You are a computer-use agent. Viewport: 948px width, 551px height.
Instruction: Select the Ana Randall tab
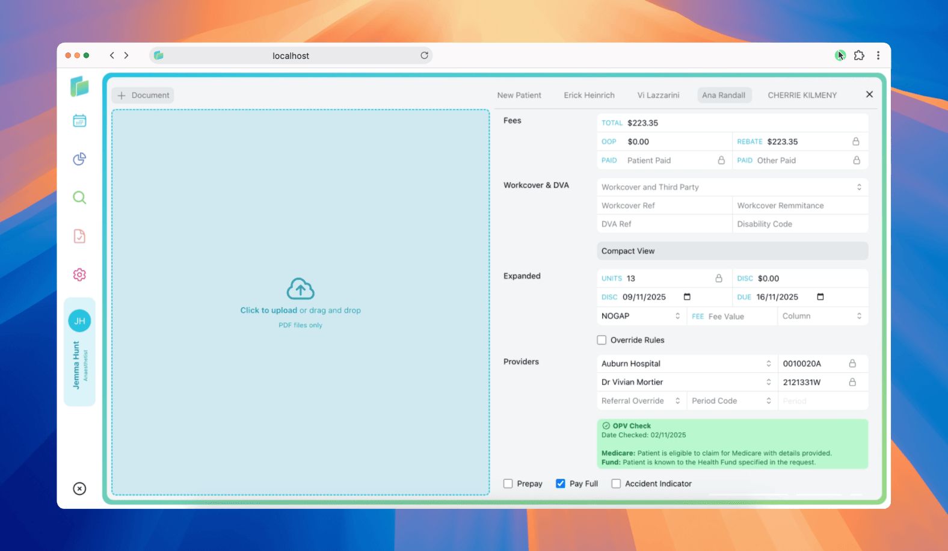coord(724,95)
